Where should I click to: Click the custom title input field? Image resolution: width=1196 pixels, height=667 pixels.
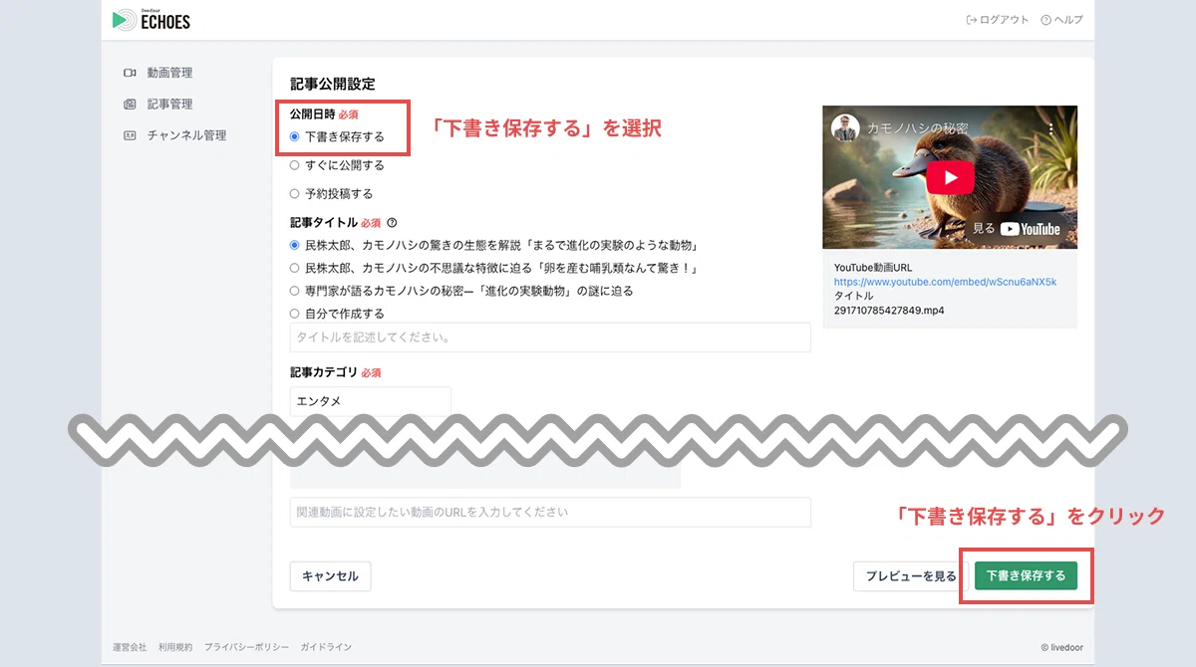pyautogui.click(x=550, y=337)
